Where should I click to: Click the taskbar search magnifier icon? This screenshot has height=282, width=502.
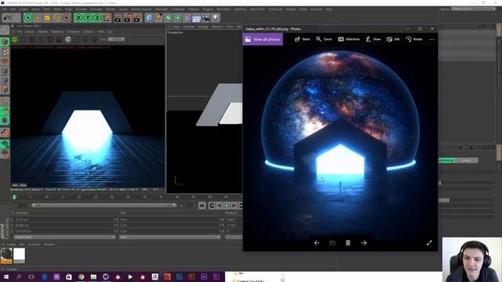pos(19,277)
